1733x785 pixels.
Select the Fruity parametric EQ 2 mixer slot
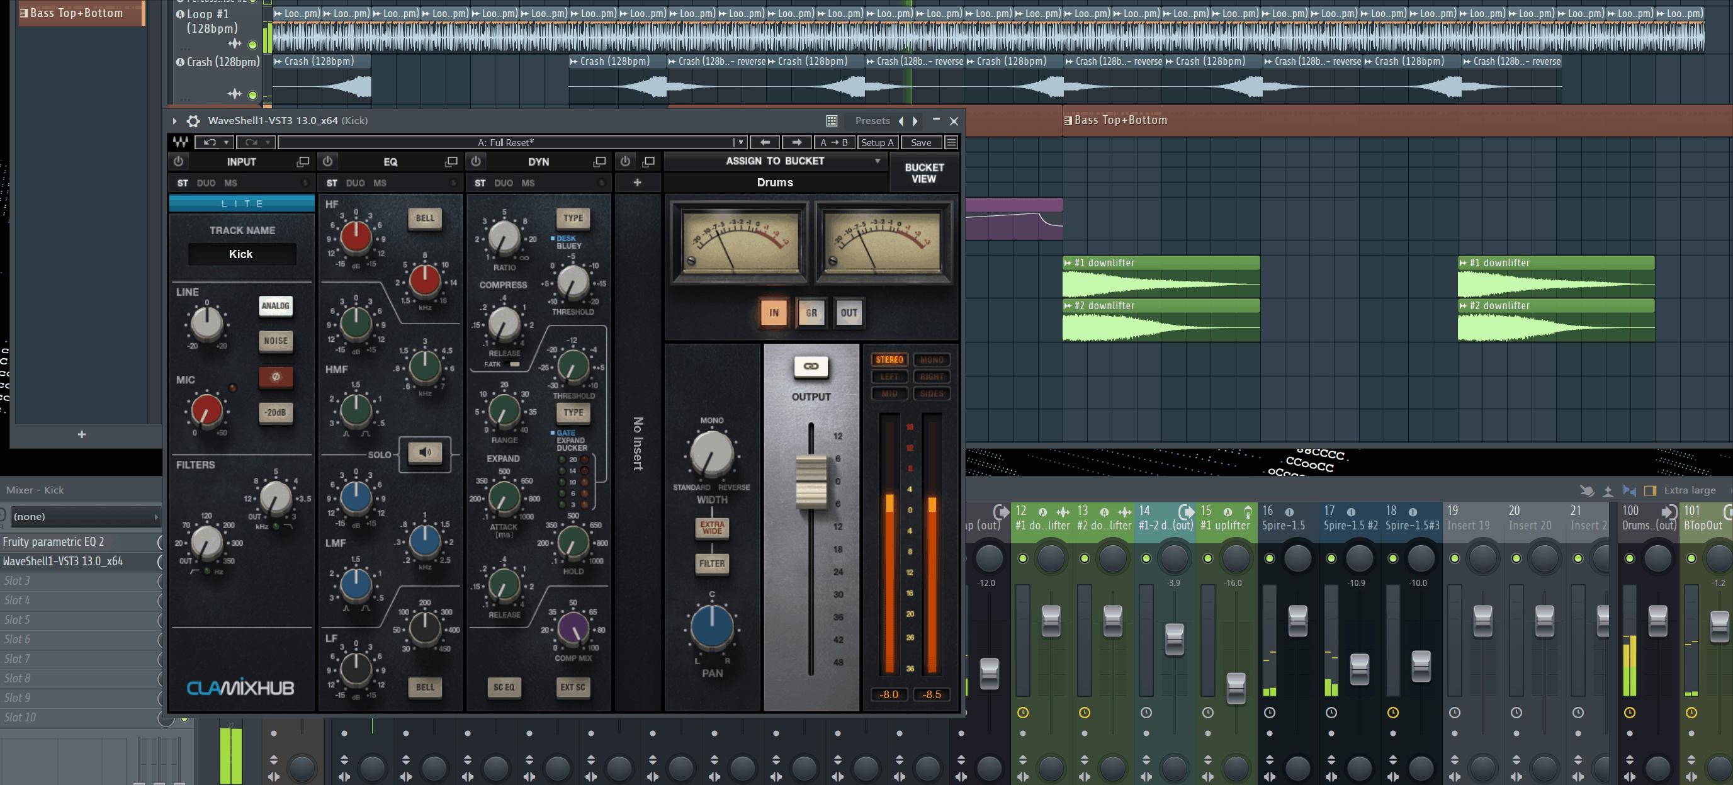79,542
